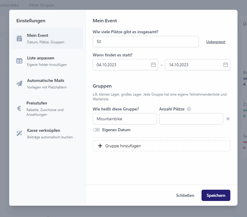Toggle the Eigenes Datum switch
The image size is (247, 217).
point(96,130)
